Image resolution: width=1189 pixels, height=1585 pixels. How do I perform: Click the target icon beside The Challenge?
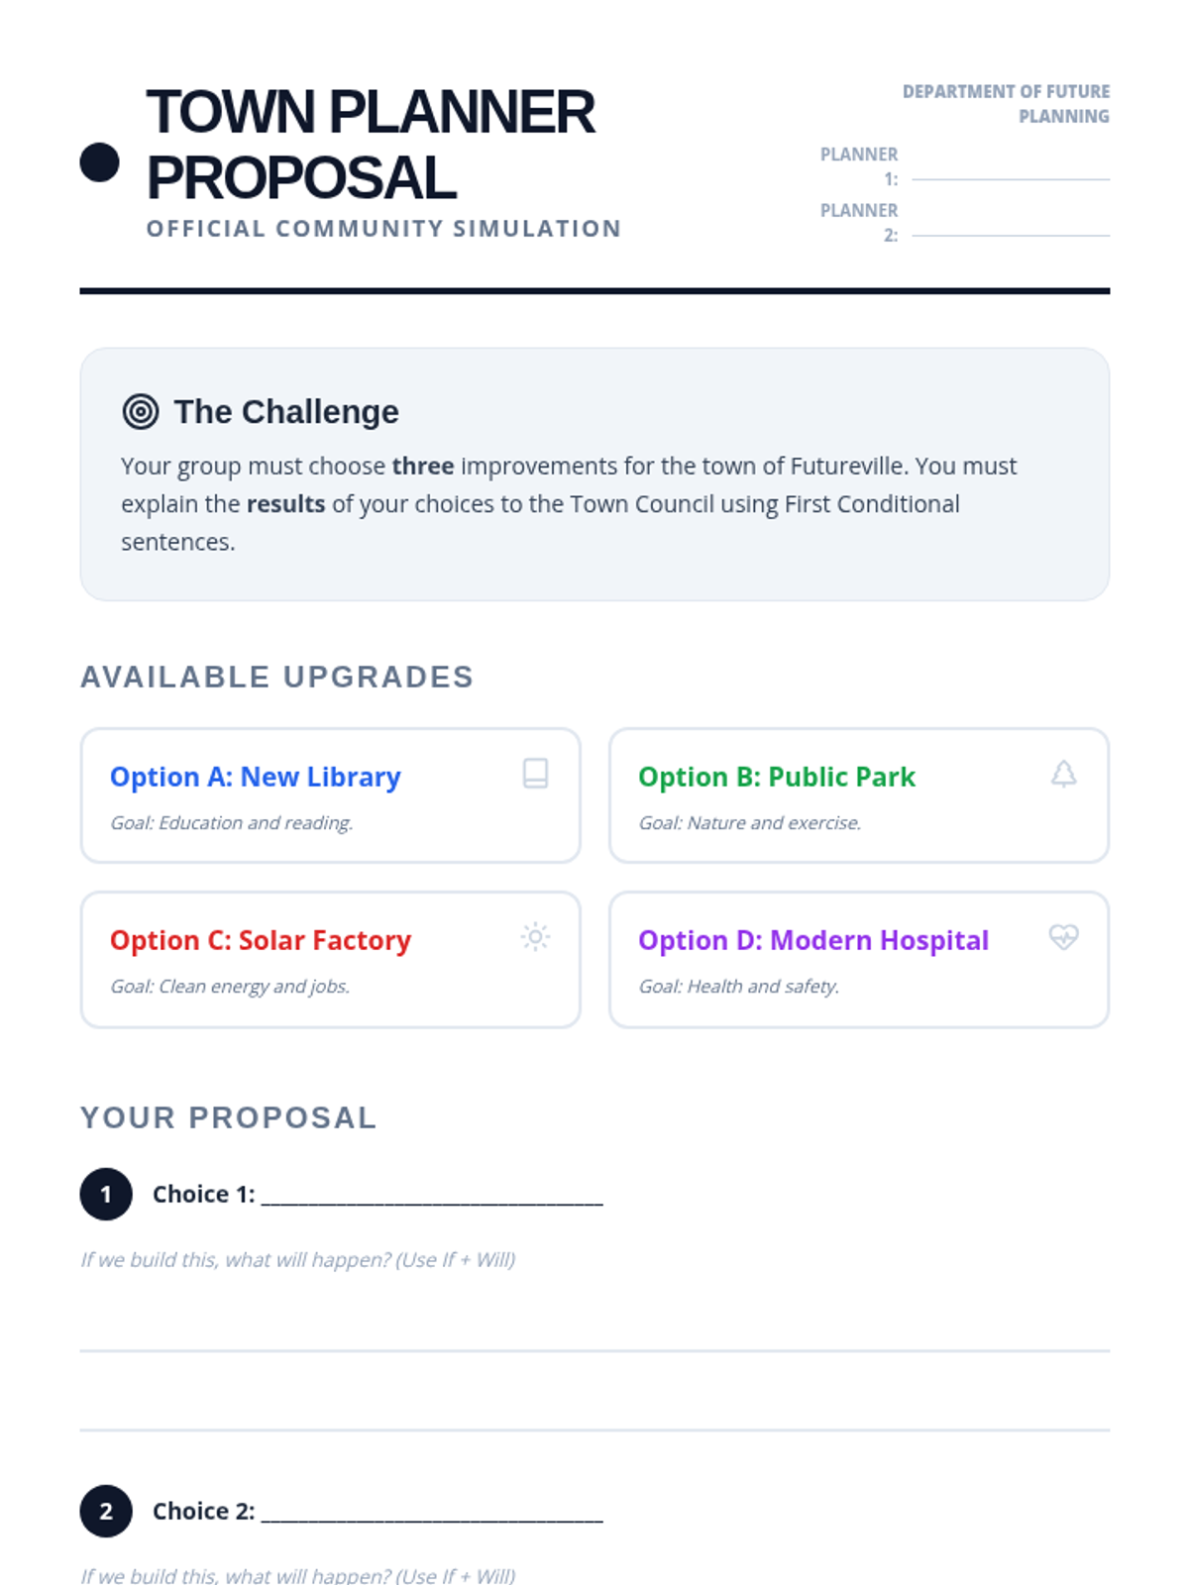tap(141, 411)
